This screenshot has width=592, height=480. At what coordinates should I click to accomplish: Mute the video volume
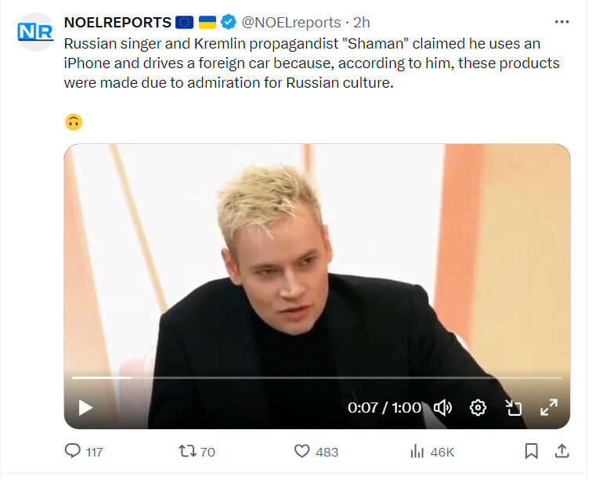click(x=443, y=407)
